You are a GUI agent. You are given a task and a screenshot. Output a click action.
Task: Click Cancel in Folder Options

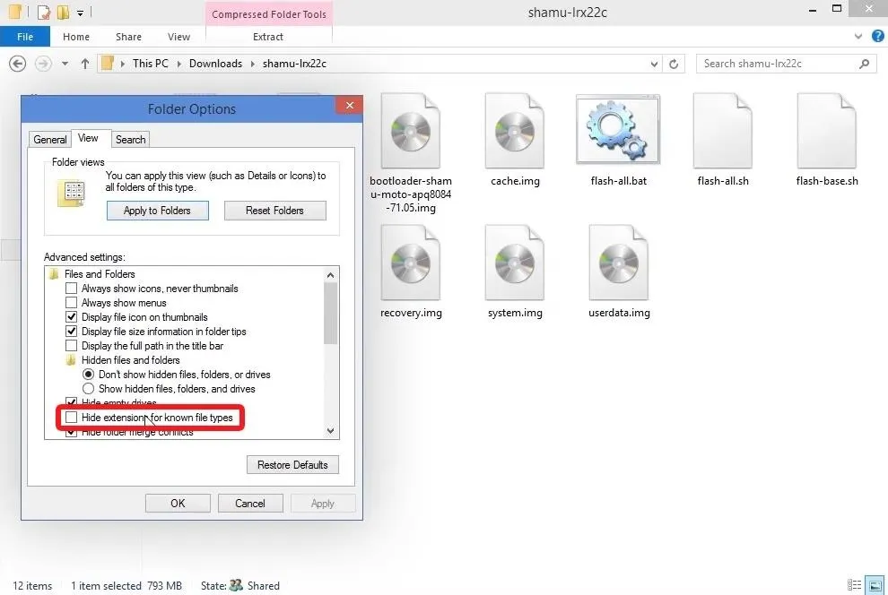(x=250, y=504)
